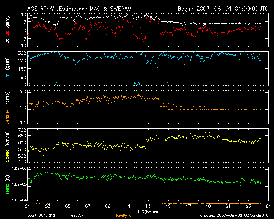Click the 'created: 2007-08-02 00:52:08UTC' footer text
The width and height of the screenshot is (274, 219).
click(234, 216)
